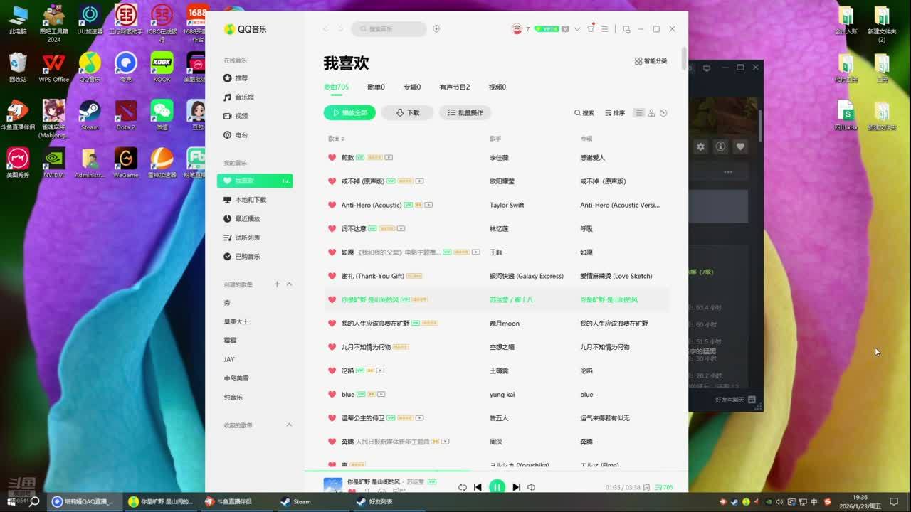Click the 批量操作 button

coord(465,112)
